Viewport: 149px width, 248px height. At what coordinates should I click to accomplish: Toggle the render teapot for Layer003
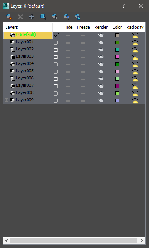coord(101,57)
